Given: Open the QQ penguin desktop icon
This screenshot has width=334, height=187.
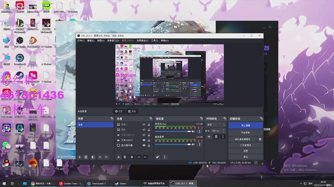Looking at the screenshot, I should 7,165.
